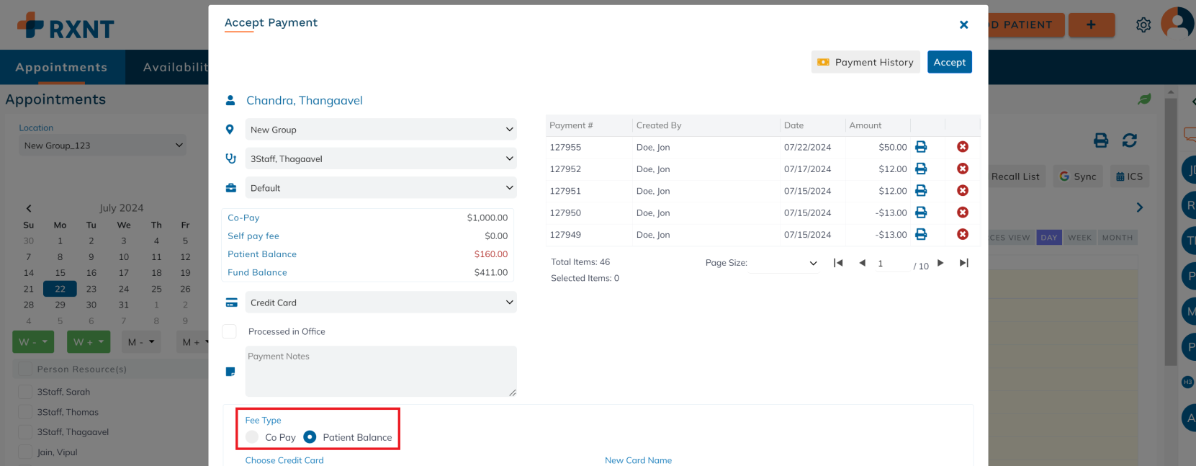This screenshot has height=466, width=1196.
Task: Print receipt for payment 127950
Action: (x=920, y=212)
